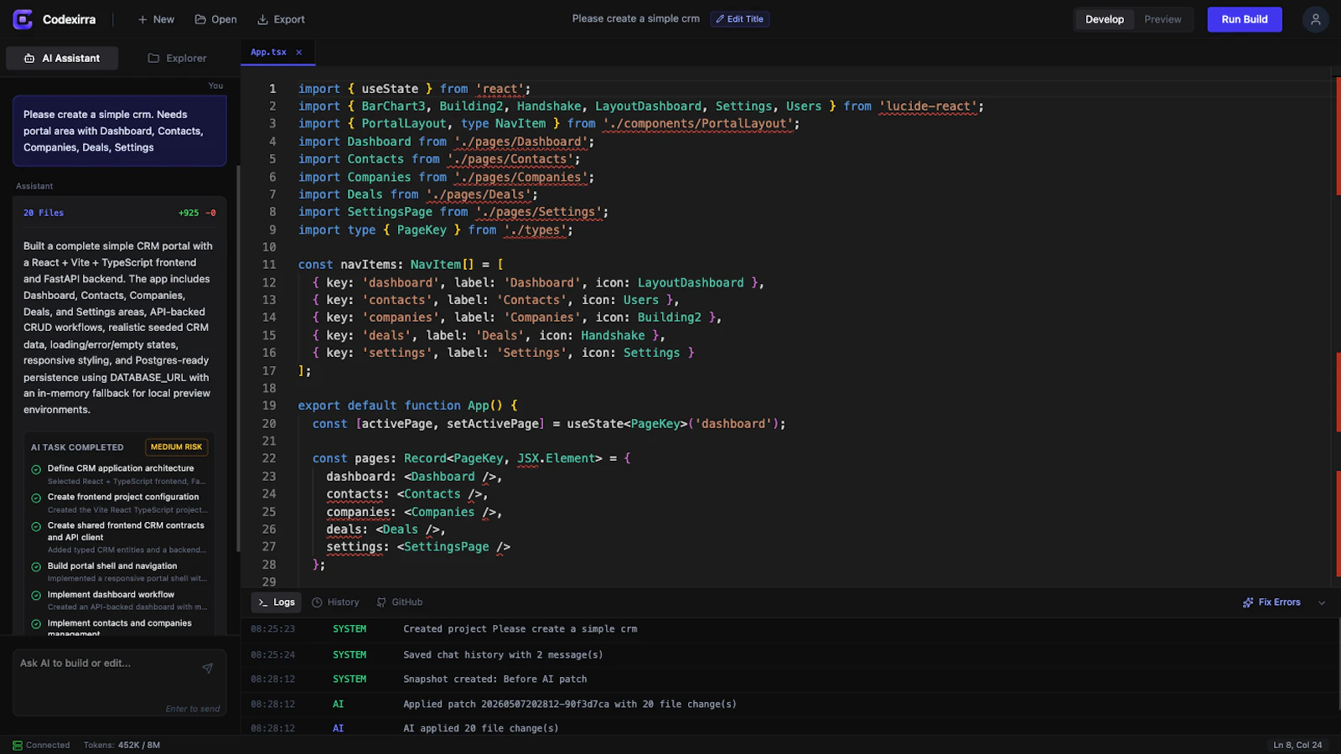Click the Connected status icon
Viewport: 1341px width, 754px height.
18,746
